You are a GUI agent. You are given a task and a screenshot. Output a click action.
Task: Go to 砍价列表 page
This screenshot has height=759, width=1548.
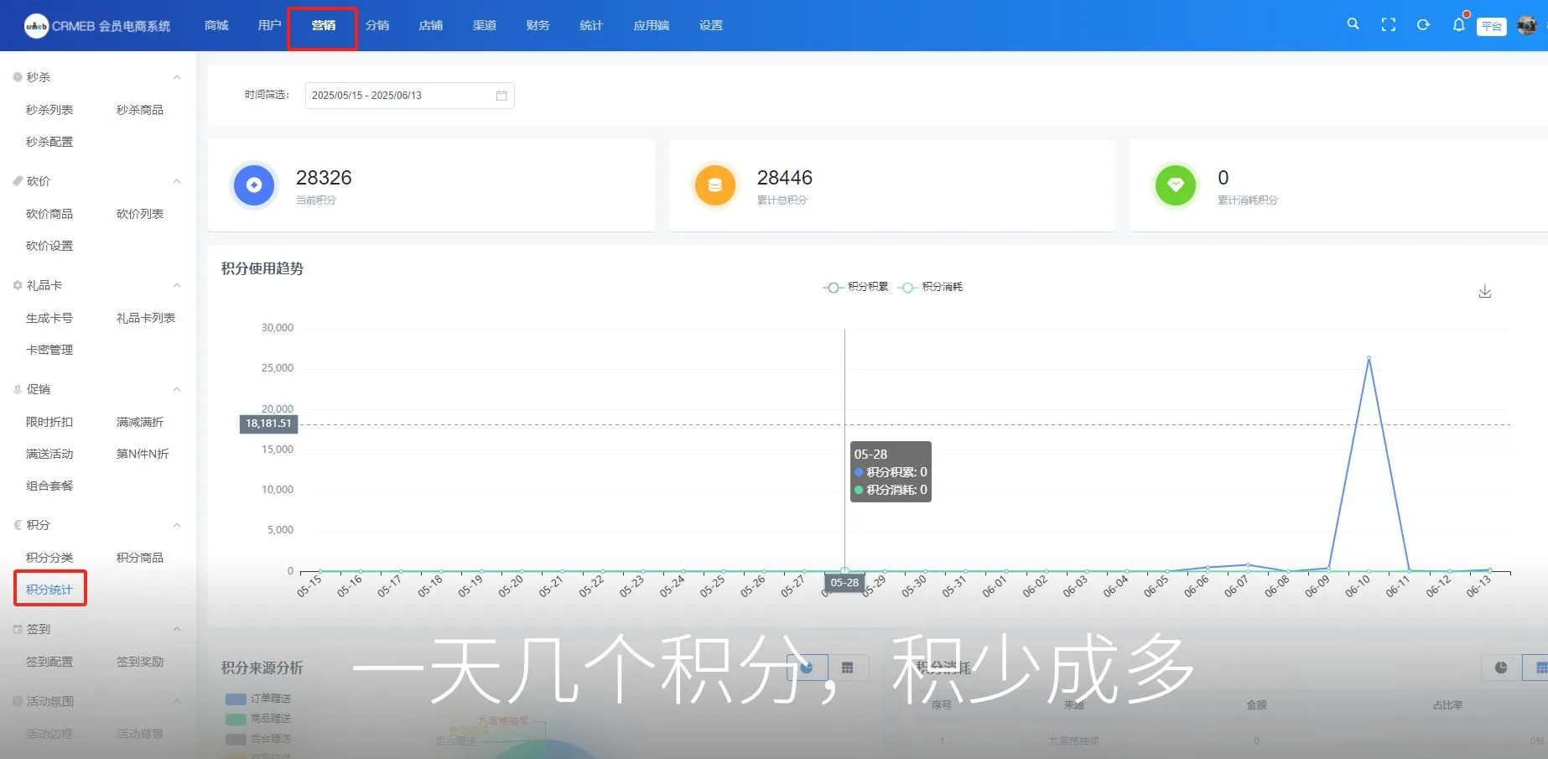(140, 214)
